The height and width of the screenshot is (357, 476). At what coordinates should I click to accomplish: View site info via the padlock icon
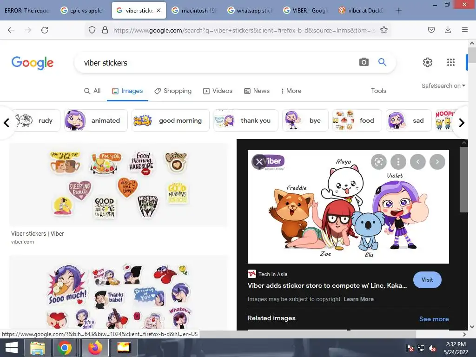click(x=105, y=30)
